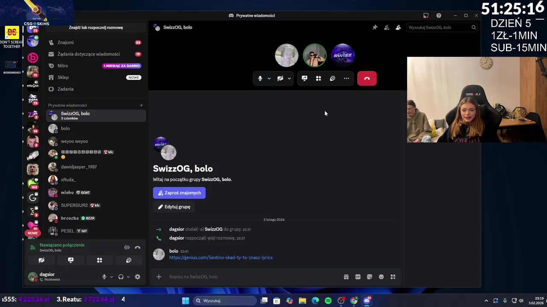547x307 pixels.
Task: Open Żądania dotyczące wiadomości
Action: tap(95, 54)
